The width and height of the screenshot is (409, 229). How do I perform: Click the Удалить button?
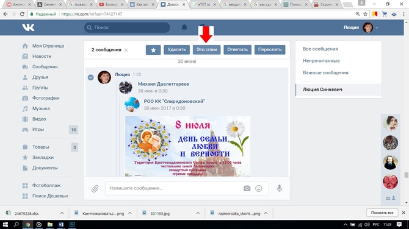pyautogui.click(x=176, y=50)
